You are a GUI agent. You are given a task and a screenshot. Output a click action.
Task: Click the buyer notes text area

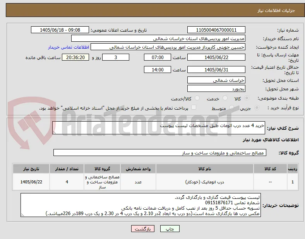(x=141, y=205)
